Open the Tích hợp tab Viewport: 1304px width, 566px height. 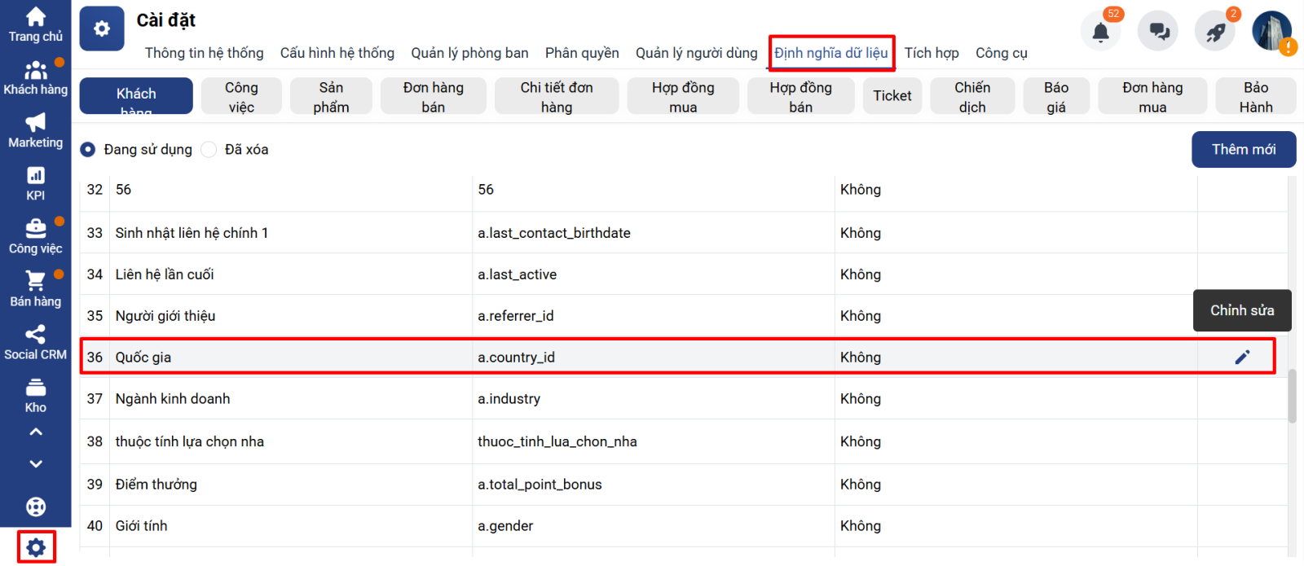point(932,53)
